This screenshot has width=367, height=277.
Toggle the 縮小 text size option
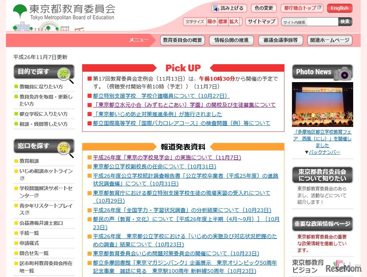click(x=211, y=21)
